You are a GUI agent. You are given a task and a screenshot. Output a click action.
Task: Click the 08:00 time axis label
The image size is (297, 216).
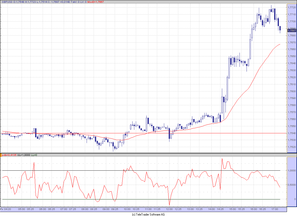(85, 209)
